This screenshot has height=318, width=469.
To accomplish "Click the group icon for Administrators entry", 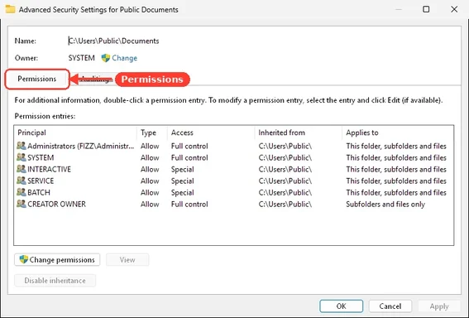I will coord(22,146).
